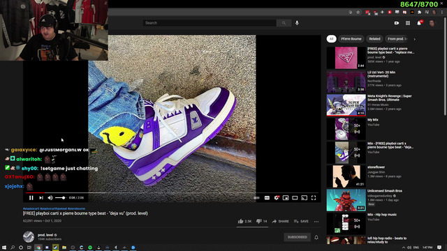Image resolution: width=447 pixels, height=251 pixels.
Task: Skip to the next video
Action: [41, 198]
